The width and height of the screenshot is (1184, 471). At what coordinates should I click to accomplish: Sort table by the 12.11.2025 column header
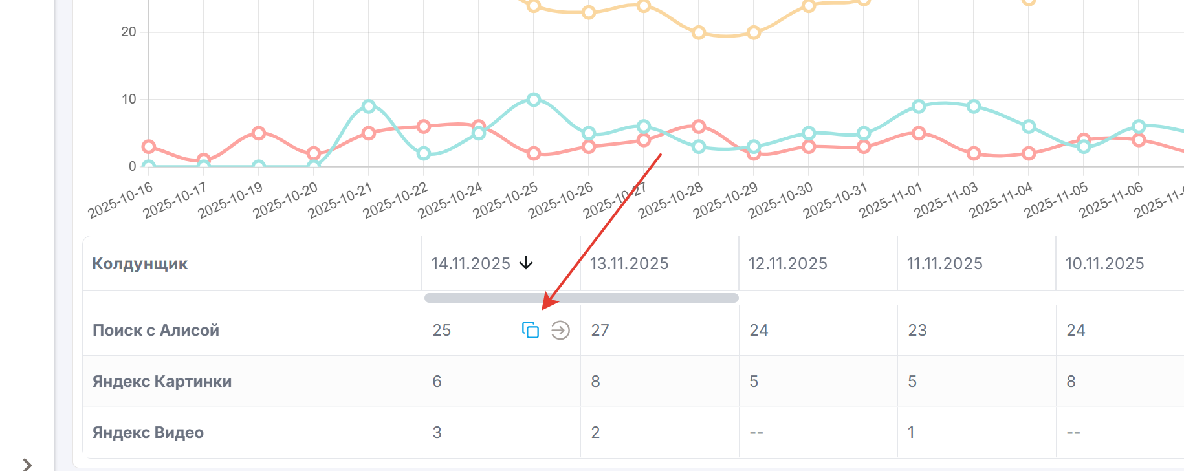[x=787, y=263]
